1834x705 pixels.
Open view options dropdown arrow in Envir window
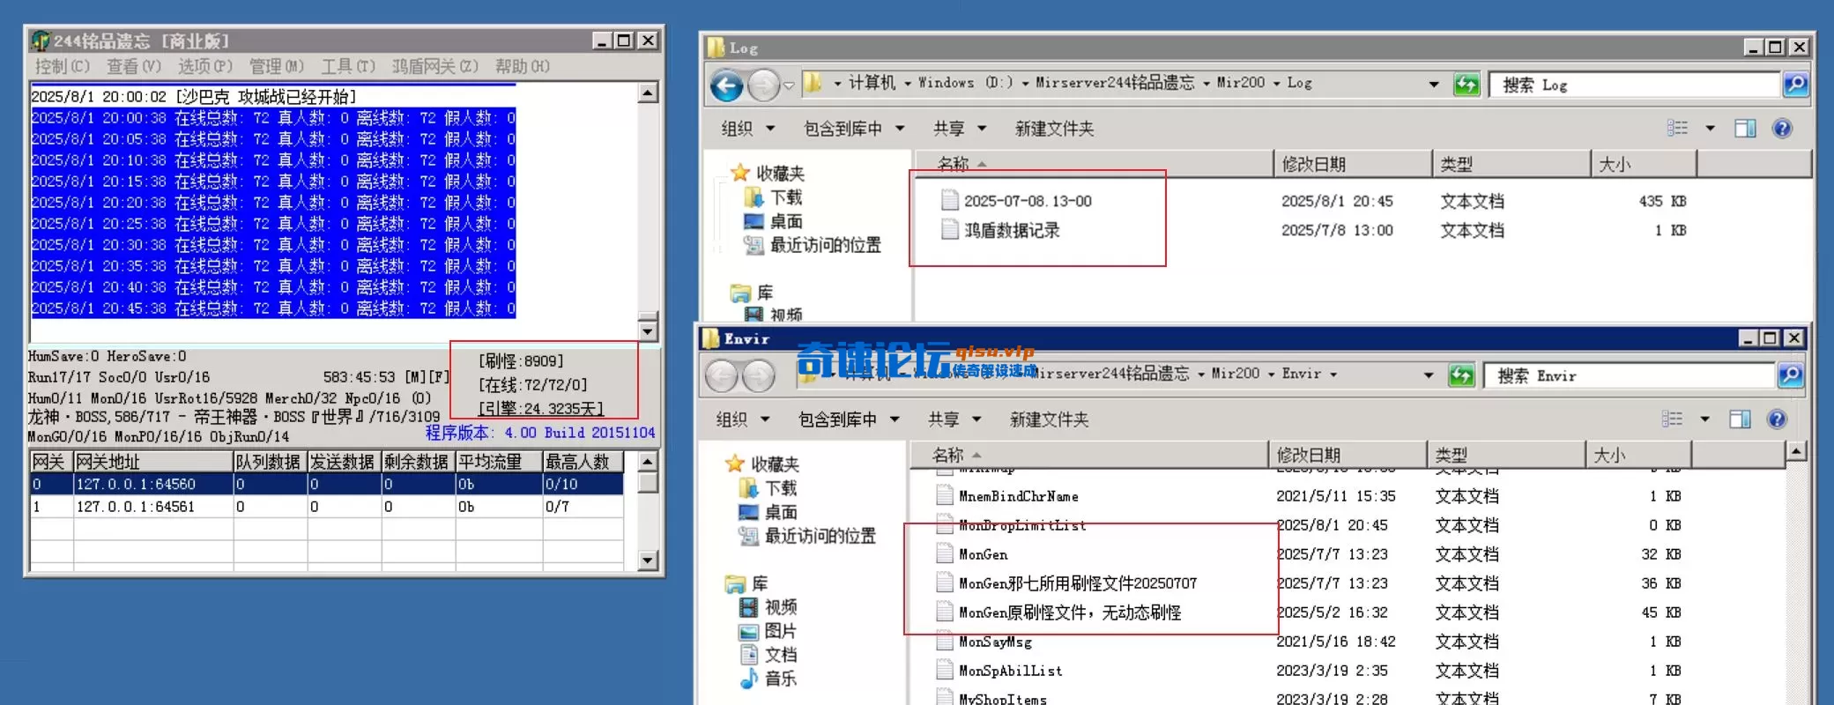(x=1704, y=419)
